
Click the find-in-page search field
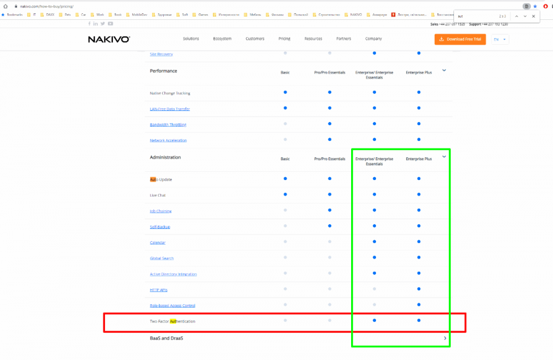pos(476,16)
